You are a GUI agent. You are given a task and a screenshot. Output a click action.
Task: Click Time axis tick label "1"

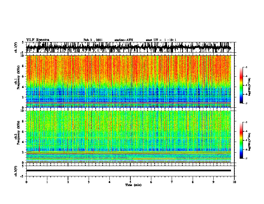(47, 182)
